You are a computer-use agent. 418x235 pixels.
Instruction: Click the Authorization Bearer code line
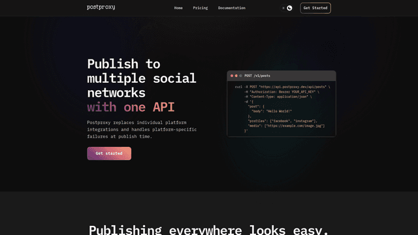pos(281,92)
